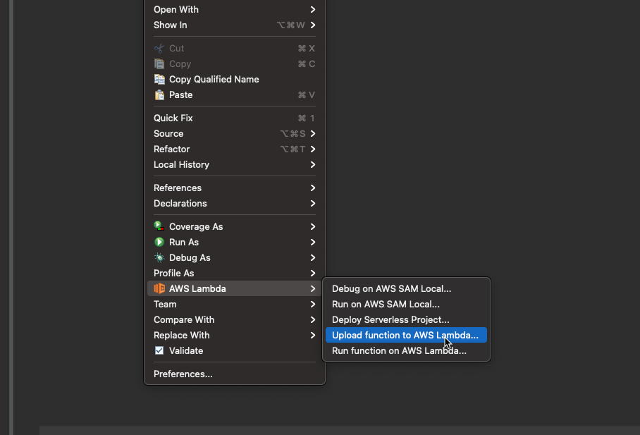
Task: Expand the Declarations submenu arrow
Action: click(x=313, y=204)
